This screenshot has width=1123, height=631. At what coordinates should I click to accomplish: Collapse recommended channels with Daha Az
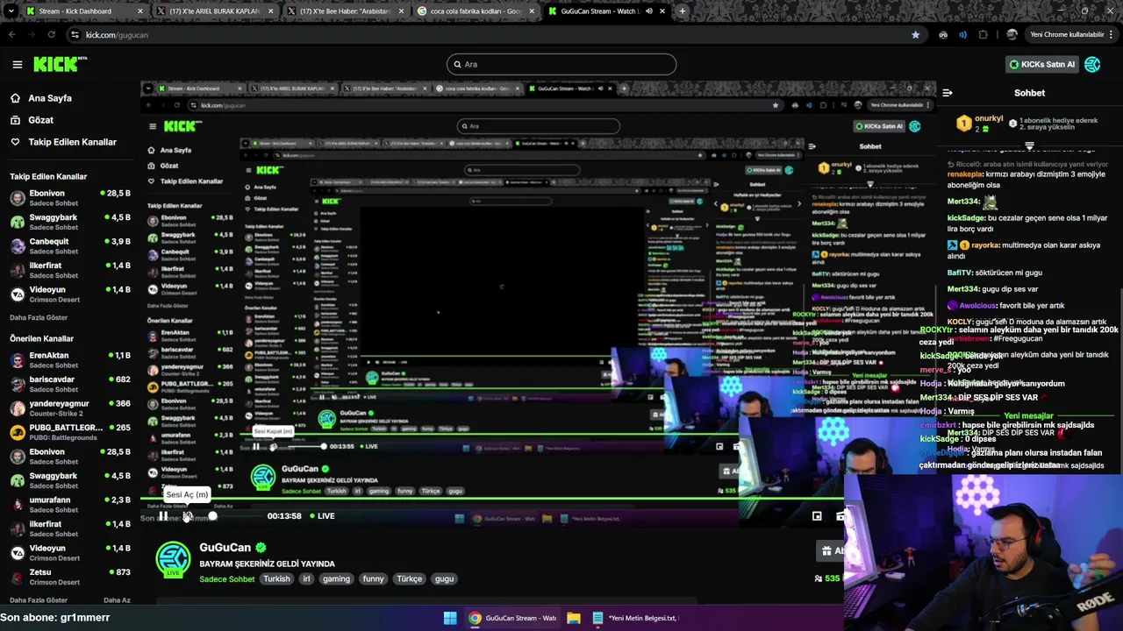[117, 600]
